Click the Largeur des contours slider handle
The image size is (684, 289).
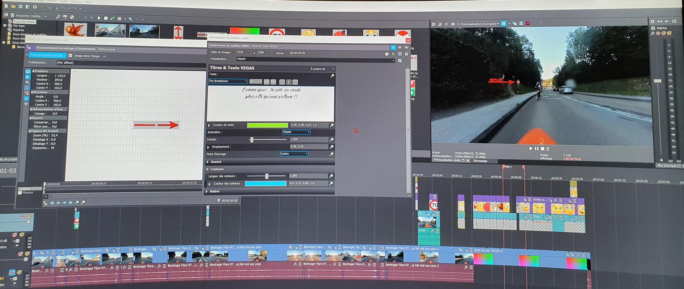266,176
